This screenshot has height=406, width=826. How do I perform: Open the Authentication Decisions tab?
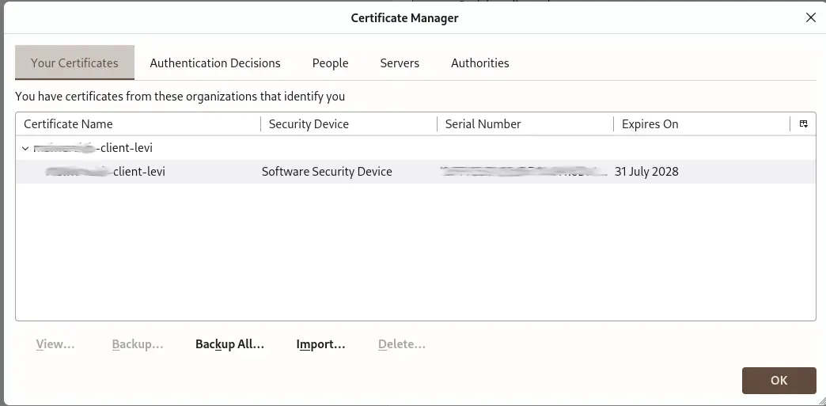point(215,63)
